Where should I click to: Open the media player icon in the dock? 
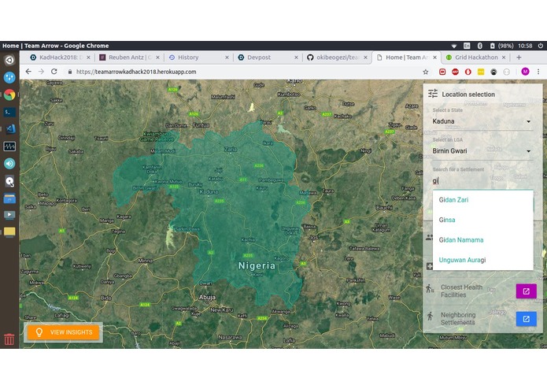point(9,214)
